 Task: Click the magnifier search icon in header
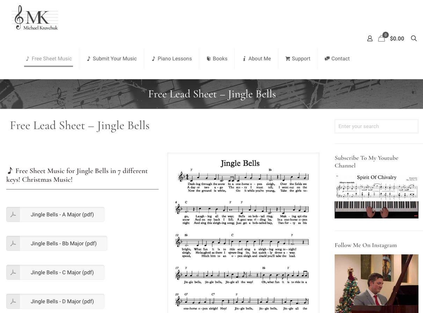point(414,38)
